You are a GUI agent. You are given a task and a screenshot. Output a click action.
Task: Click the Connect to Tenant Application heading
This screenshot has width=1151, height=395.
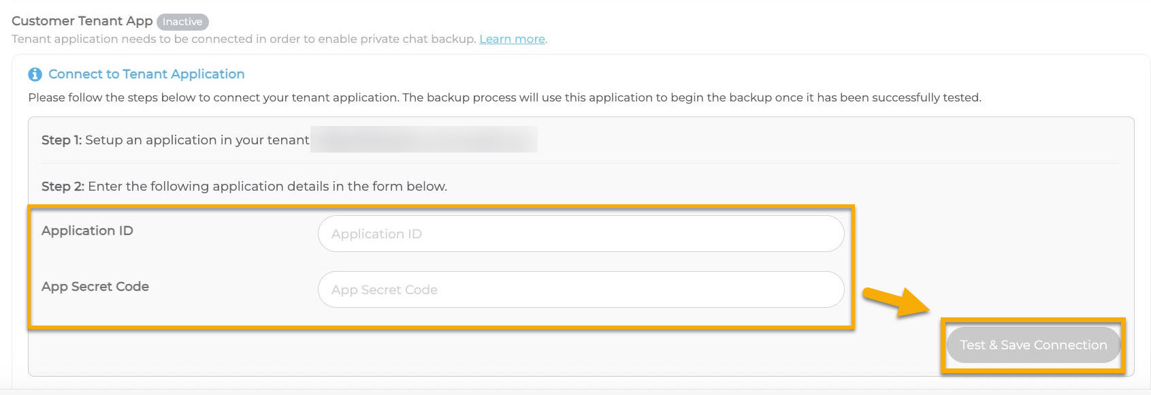coord(146,74)
